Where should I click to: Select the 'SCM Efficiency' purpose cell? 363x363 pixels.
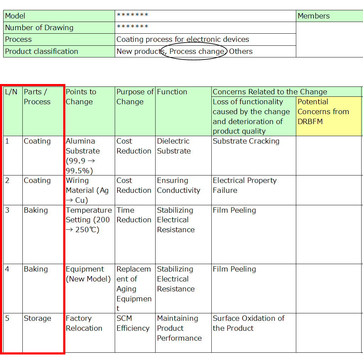pos(135,333)
